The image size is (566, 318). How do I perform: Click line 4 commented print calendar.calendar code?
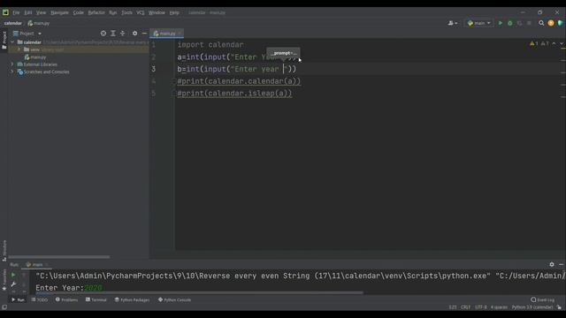click(239, 81)
